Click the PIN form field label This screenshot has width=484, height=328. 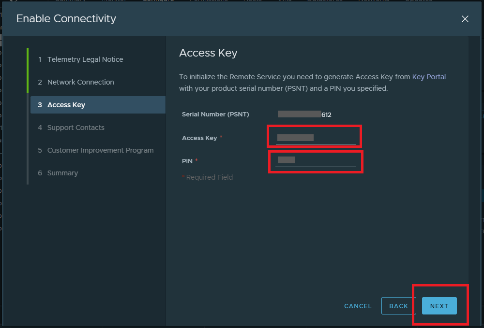[x=187, y=161]
